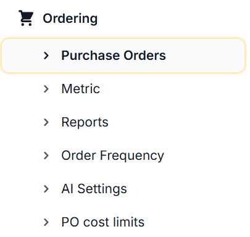The width and height of the screenshot is (250, 237).
Task: Click the shopping cart Ordering icon
Action: click(26, 18)
